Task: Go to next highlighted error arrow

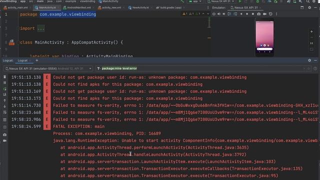Action: [208, 14]
